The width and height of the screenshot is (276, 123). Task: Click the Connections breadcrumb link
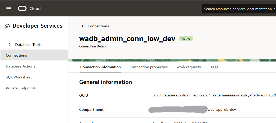coord(98,26)
